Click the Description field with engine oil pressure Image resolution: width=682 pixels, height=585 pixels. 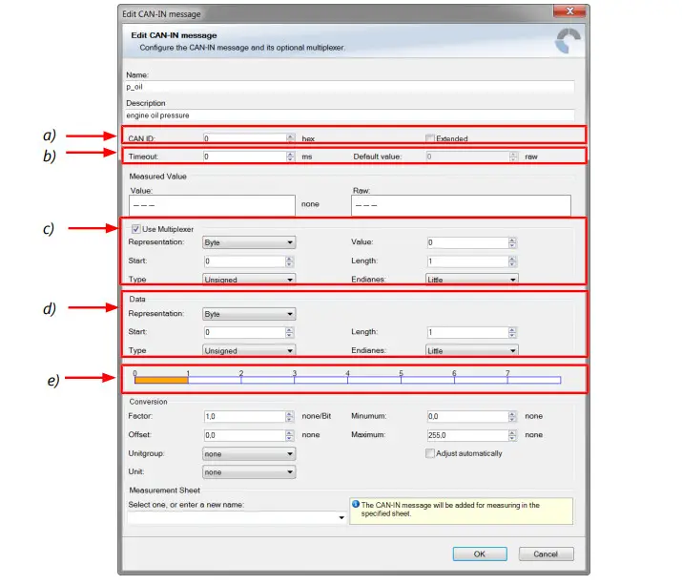(350, 115)
